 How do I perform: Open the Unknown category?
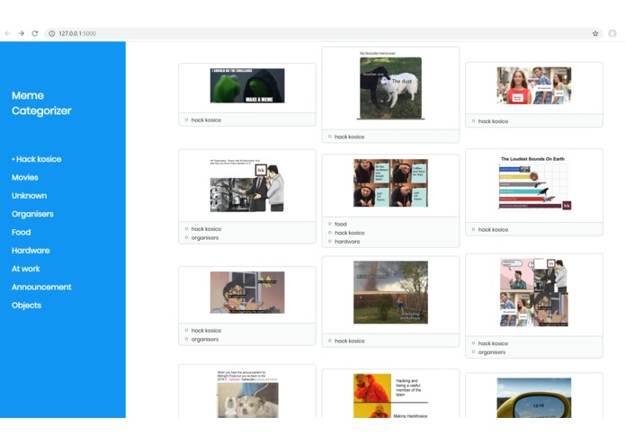[29, 196]
